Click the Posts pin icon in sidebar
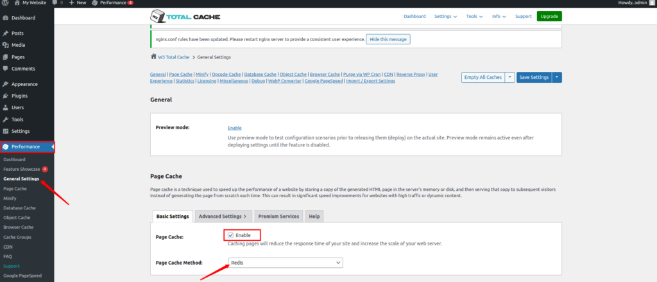 pos(5,33)
